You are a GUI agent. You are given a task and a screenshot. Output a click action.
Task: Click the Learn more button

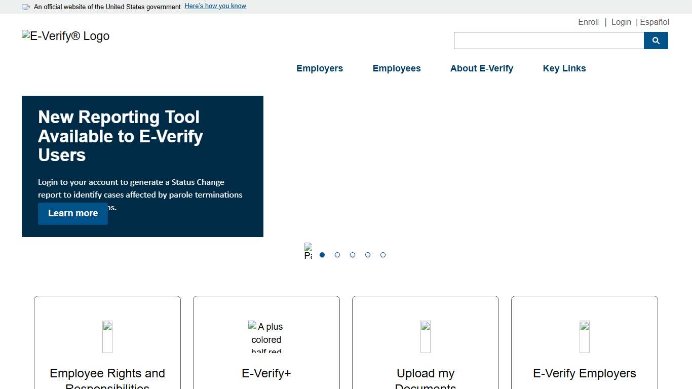coord(72,213)
